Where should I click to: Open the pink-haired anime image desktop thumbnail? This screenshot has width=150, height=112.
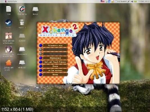[x=9, y=36]
